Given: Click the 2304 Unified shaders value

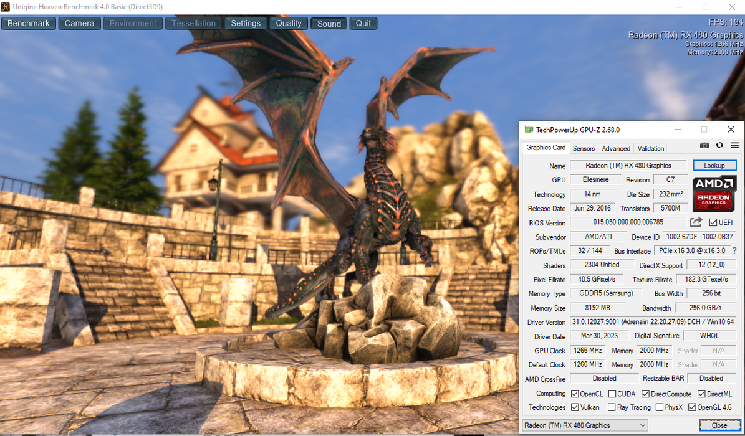Looking at the screenshot, I should click(602, 265).
